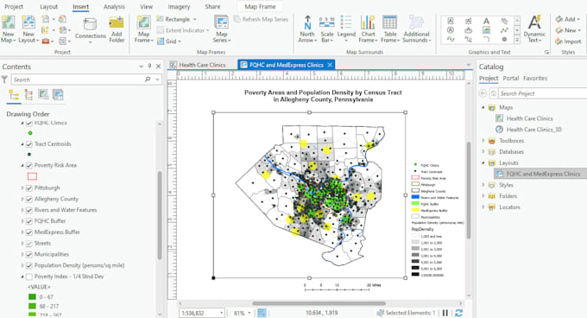
Task: Open the Map Series tool
Action: [x=222, y=29]
